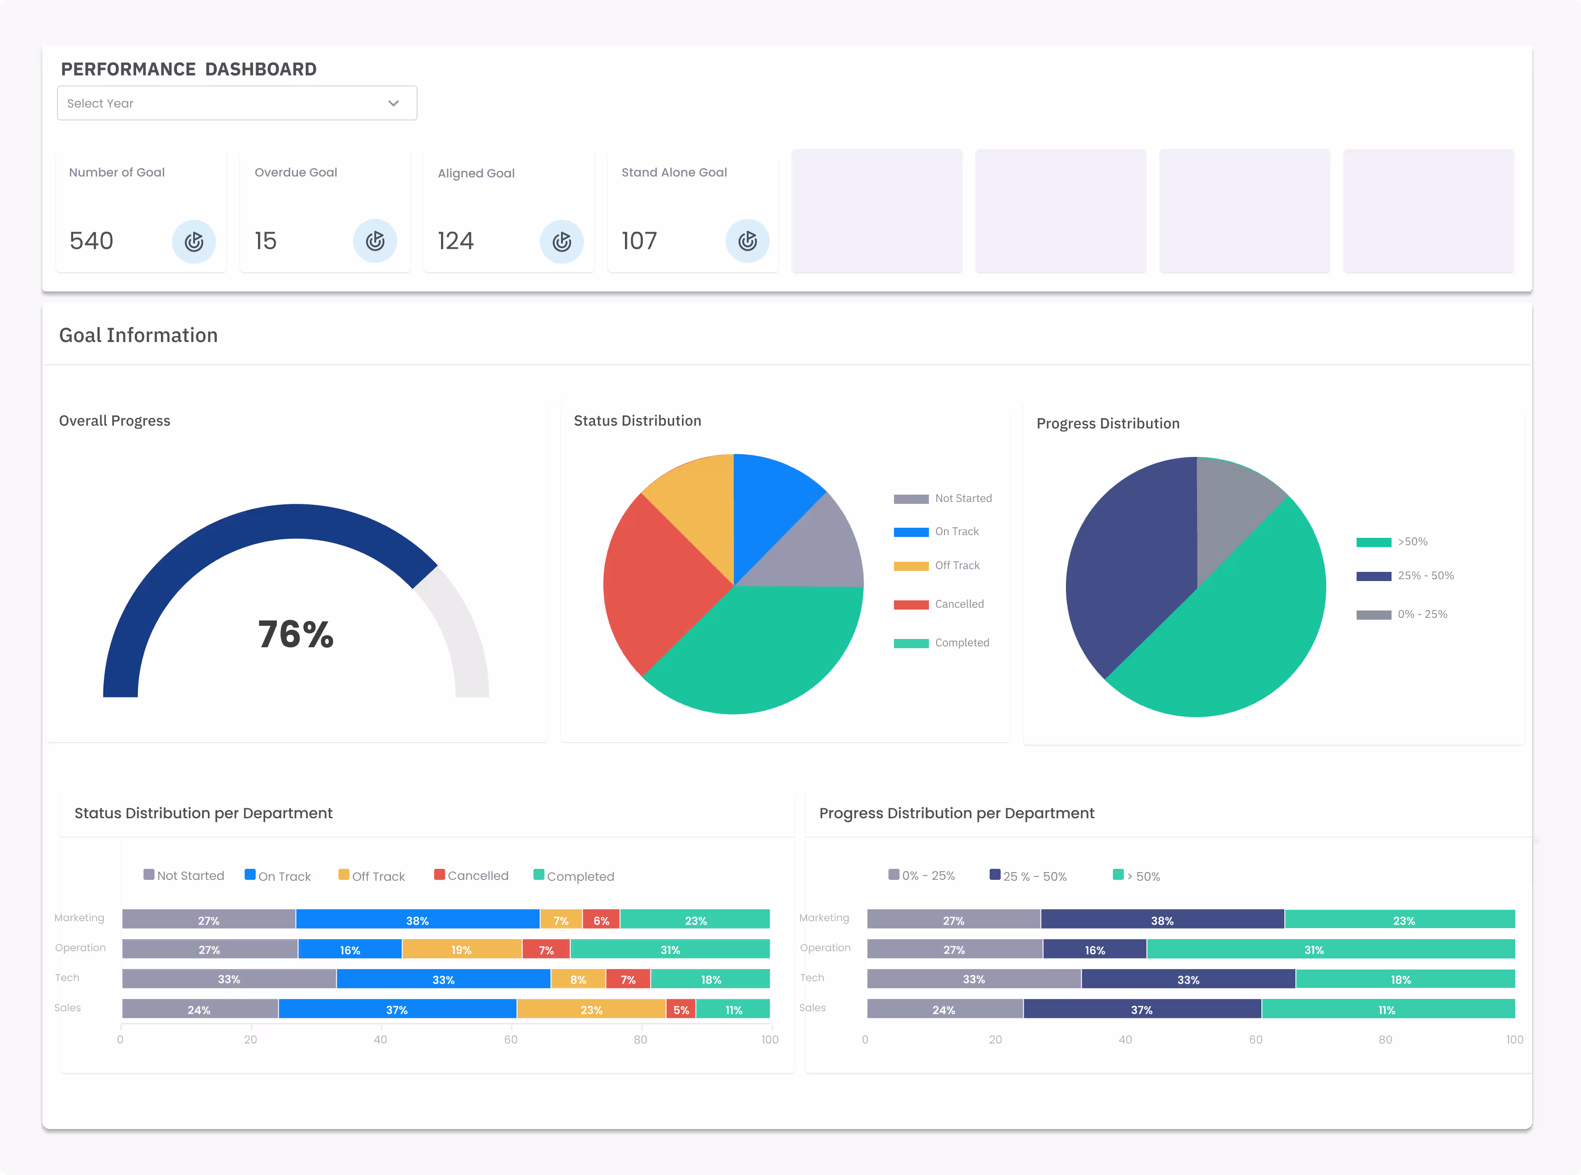Toggle > 50% legend in department progress chart

(x=1136, y=876)
